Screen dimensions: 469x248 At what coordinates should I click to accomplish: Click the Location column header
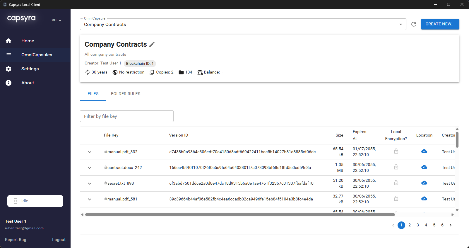(424, 135)
